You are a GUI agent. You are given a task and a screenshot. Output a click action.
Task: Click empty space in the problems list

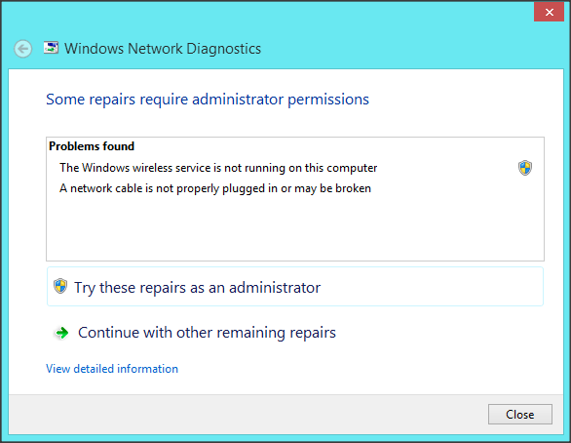tap(295, 229)
